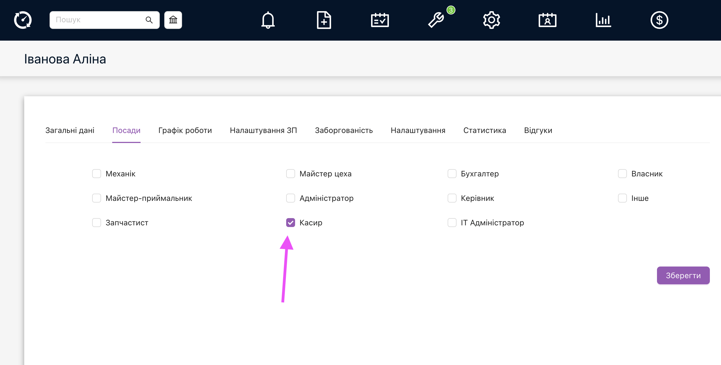Click the currency/dollar icon
Screen dimensions: 721x365
coord(659,21)
